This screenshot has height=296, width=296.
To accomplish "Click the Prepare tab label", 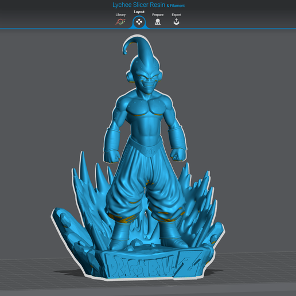I will pos(158,15).
